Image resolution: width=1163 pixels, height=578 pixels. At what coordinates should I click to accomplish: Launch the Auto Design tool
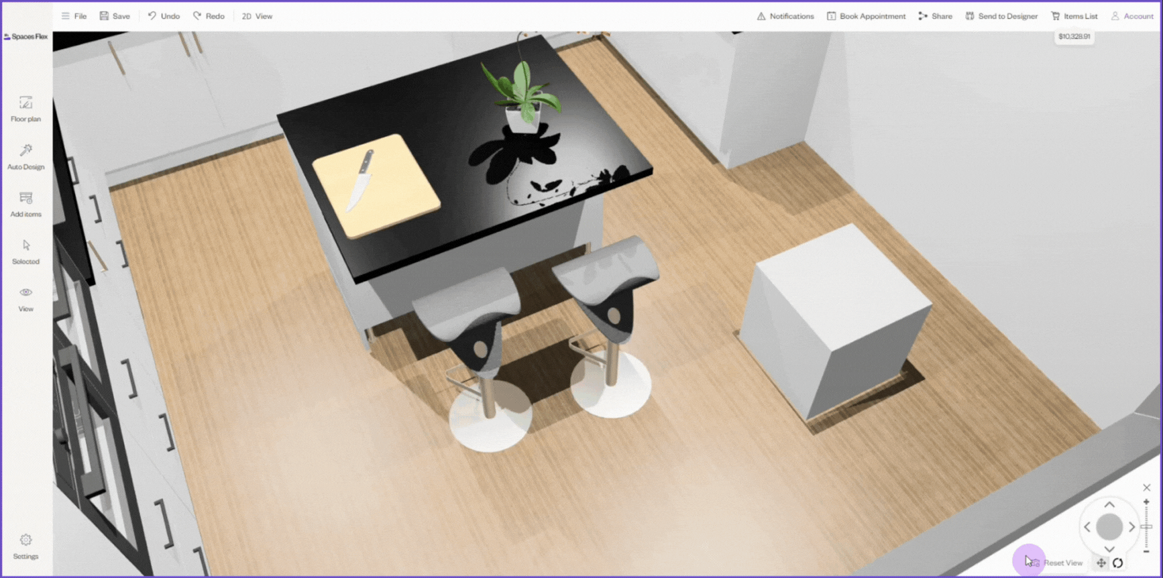(25, 157)
